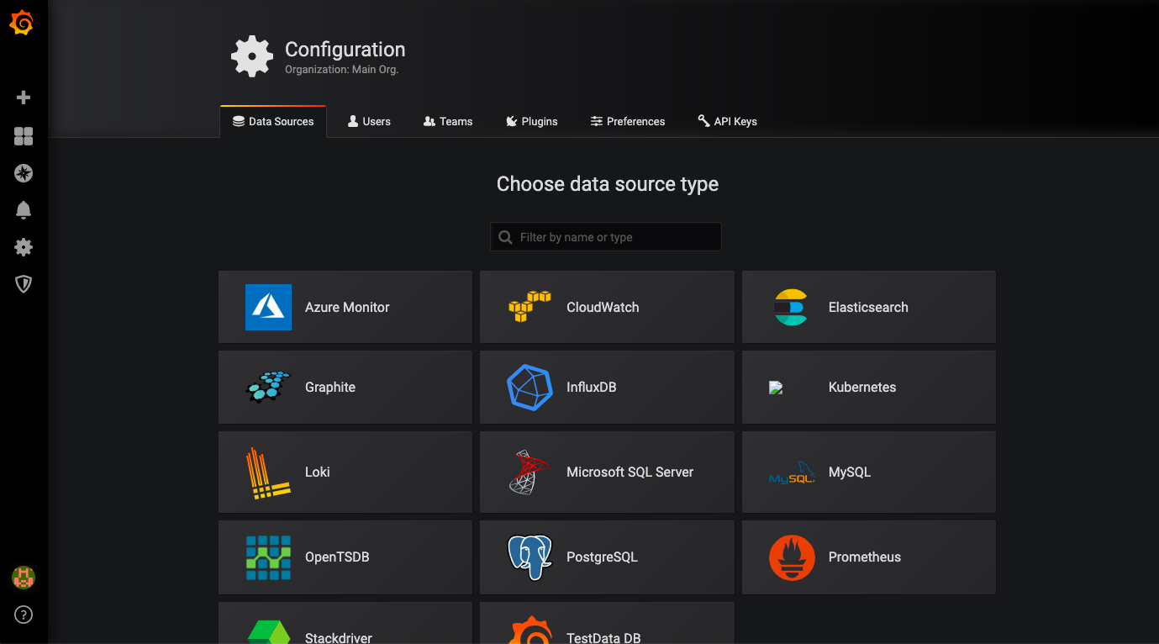Choose the Azure Monitor data source
The width and height of the screenshot is (1159, 644).
click(345, 308)
